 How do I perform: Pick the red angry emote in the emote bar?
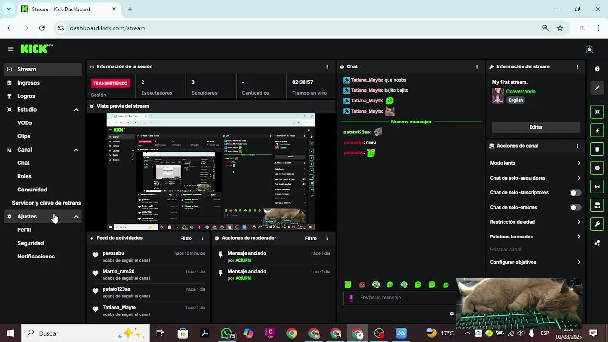point(362,285)
